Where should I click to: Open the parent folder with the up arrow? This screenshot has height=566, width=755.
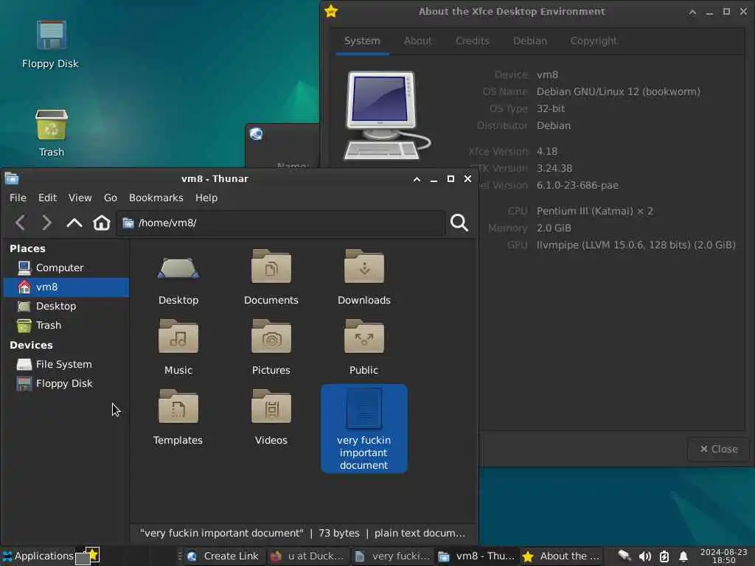click(x=74, y=223)
